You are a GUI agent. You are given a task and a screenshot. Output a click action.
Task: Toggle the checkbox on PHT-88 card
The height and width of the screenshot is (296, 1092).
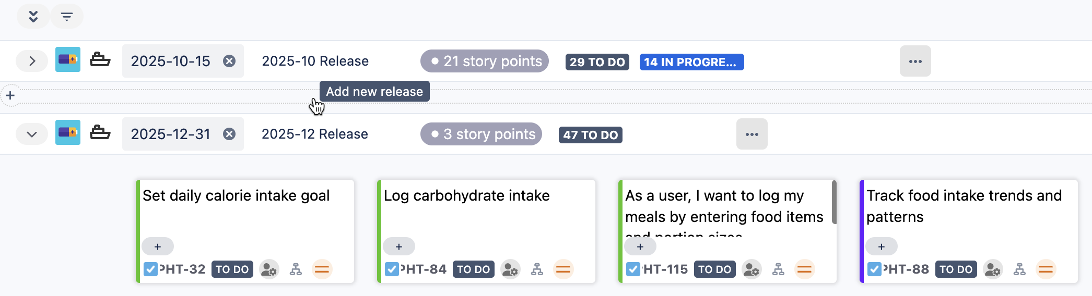pos(874,269)
